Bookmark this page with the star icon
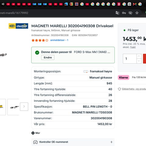 click(x=137, y=13)
